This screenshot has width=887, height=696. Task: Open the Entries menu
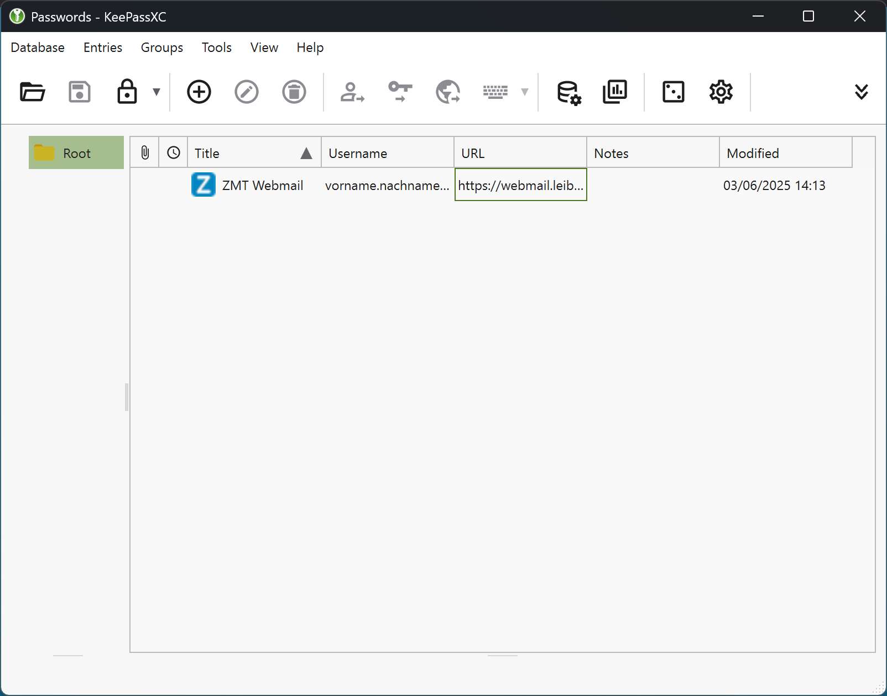coord(103,48)
